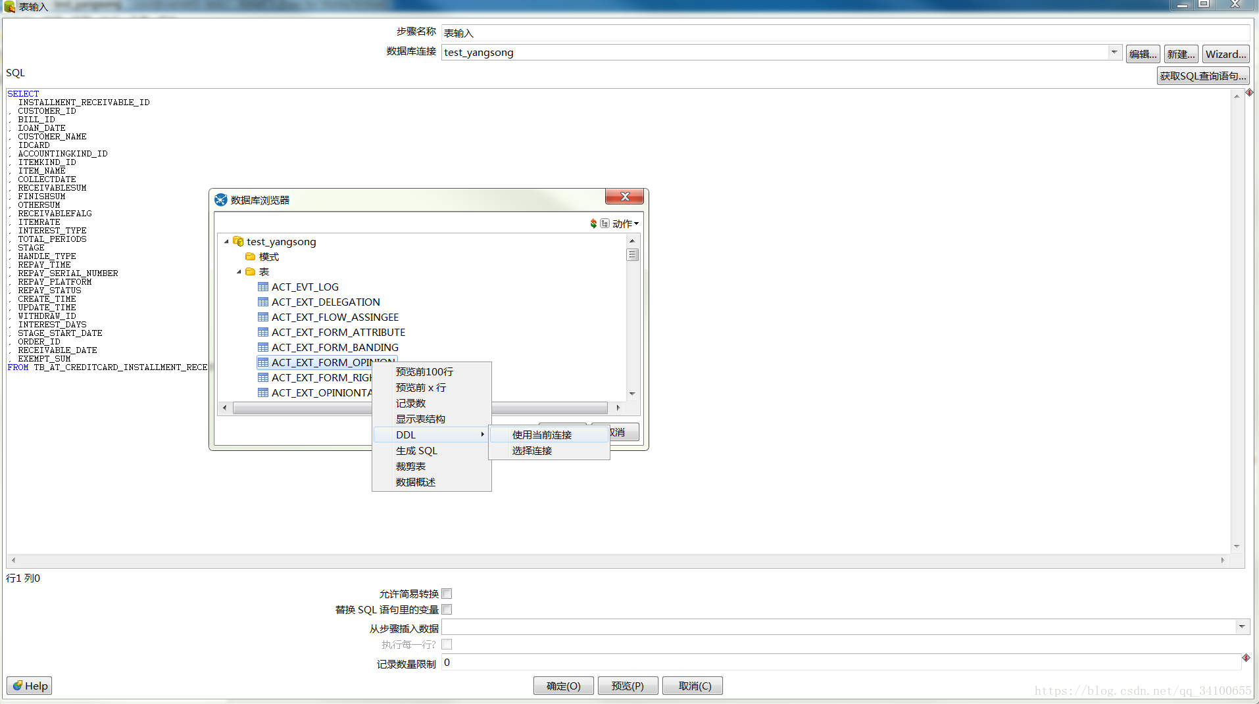Choose 生成 SQL from the context menu
Viewport: 1259px width, 704px height.
[x=432, y=450]
